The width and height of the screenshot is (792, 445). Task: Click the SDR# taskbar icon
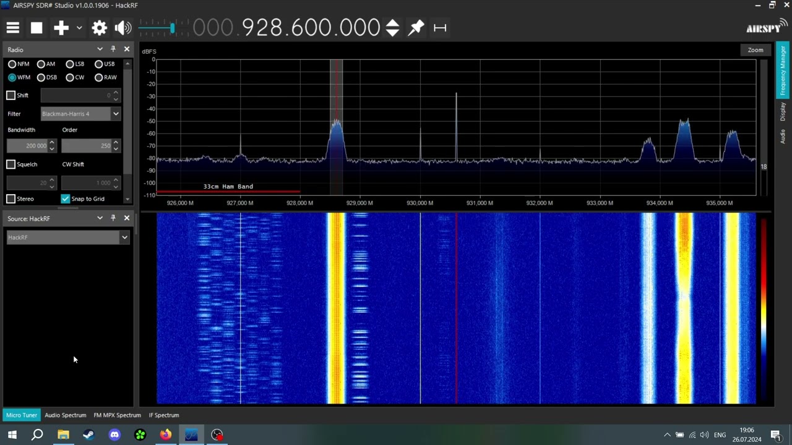(191, 434)
